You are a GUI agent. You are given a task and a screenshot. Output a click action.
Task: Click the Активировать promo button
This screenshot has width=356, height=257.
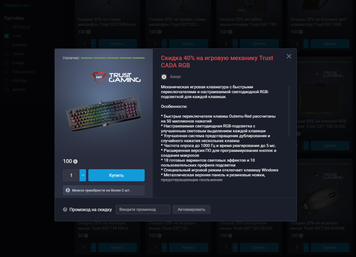tap(192, 209)
